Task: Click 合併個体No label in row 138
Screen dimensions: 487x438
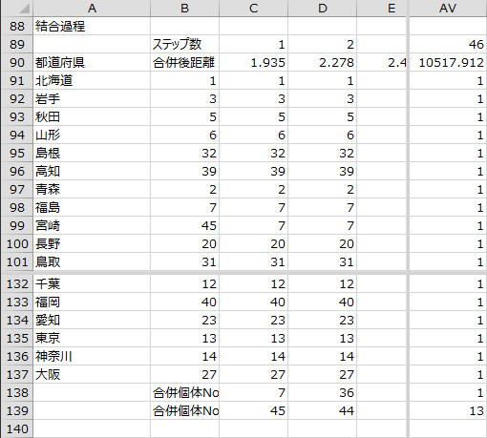Action: (x=184, y=392)
